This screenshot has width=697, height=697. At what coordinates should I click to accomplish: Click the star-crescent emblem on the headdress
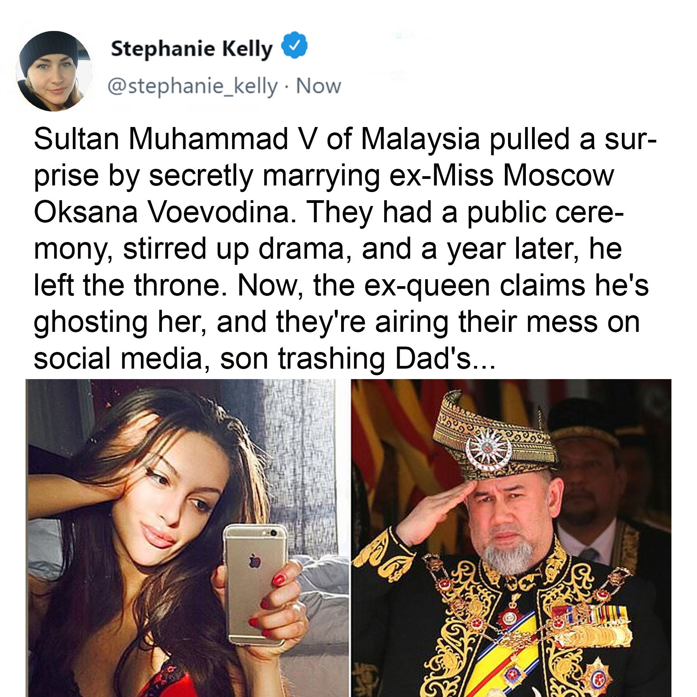click(489, 450)
